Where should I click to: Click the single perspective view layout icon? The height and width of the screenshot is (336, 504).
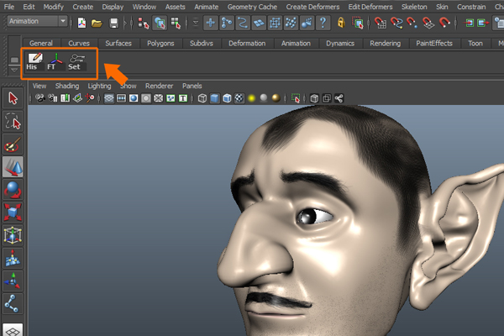point(13,330)
